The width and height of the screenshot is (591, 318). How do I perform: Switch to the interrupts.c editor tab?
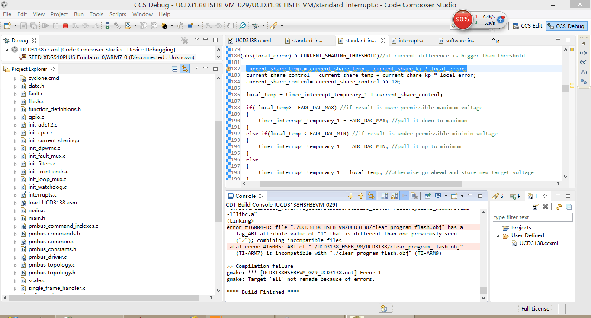[411, 41]
